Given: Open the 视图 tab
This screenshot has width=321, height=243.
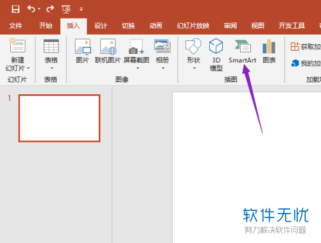Looking at the screenshot, I should point(257,26).
